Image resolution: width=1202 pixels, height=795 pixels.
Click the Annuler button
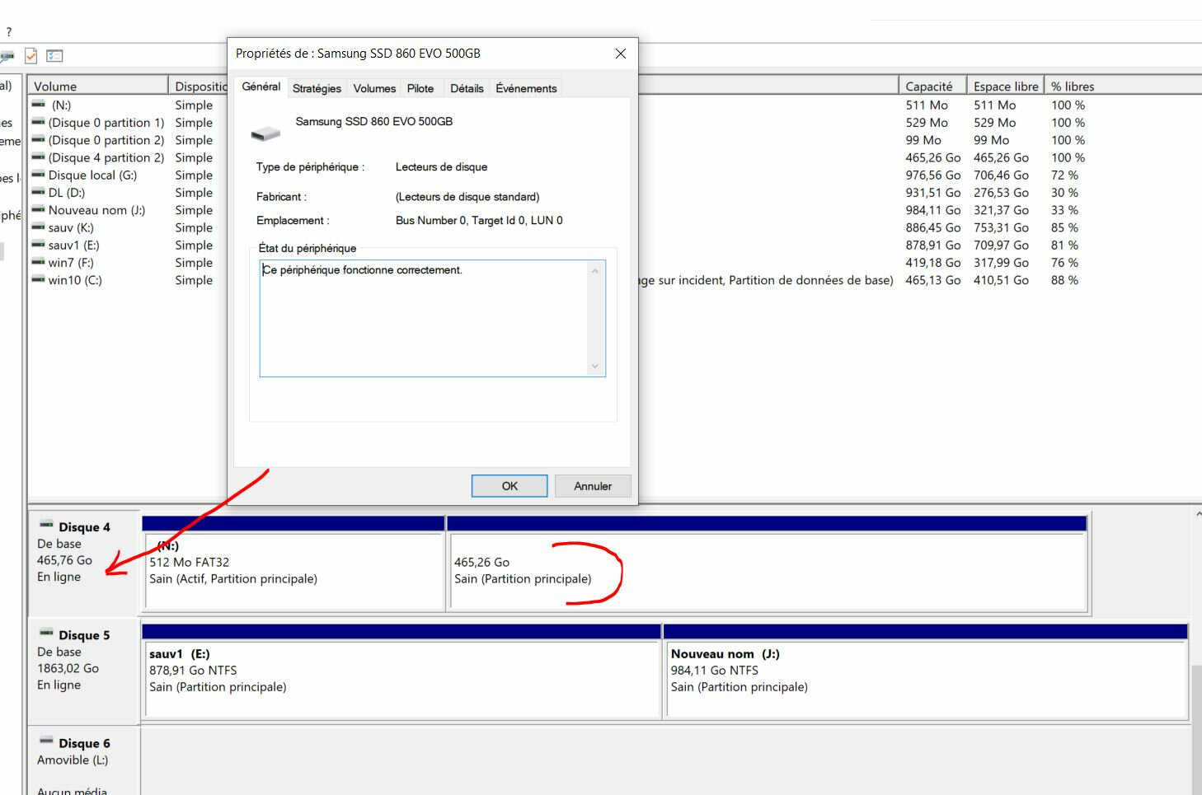click(593, 486)
